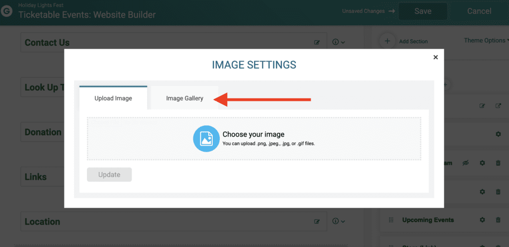The image size is (509, 247).
Task: Expand the Contact Us info dropdown
Action: pos(339,42)
